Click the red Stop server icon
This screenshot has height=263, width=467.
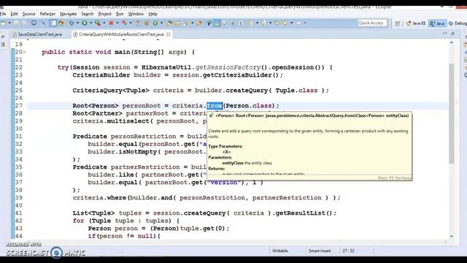coord(111,23)
